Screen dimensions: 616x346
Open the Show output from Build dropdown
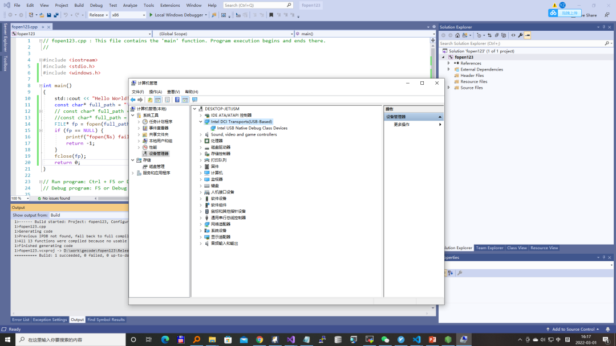pyautogui.click(x=88, y=215)
